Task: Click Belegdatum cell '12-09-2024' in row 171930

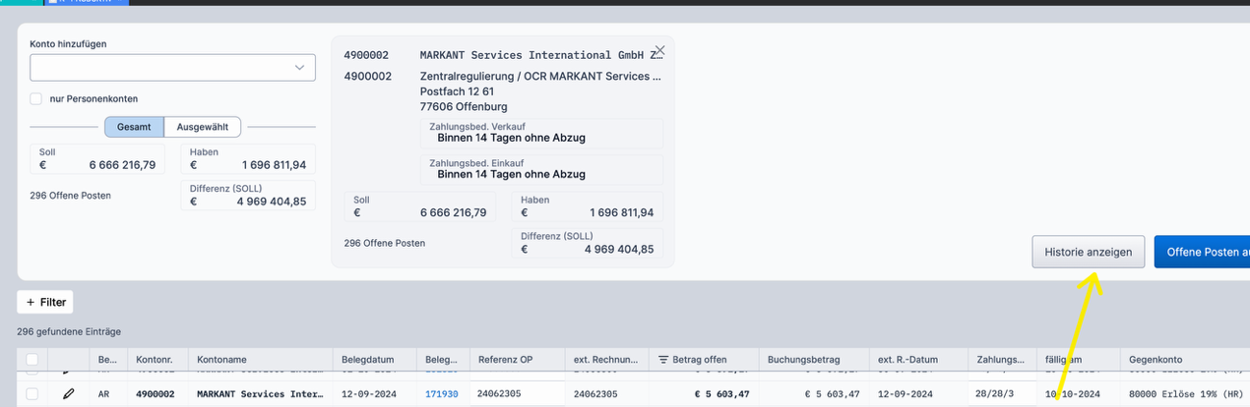Action: click(369, 394)
